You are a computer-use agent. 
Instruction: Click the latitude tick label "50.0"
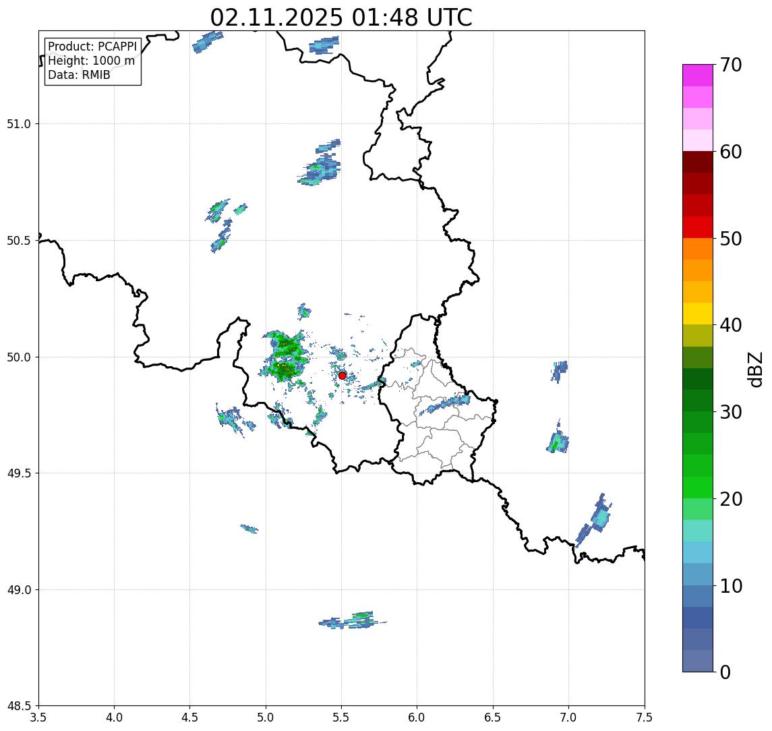pos(19,357)
